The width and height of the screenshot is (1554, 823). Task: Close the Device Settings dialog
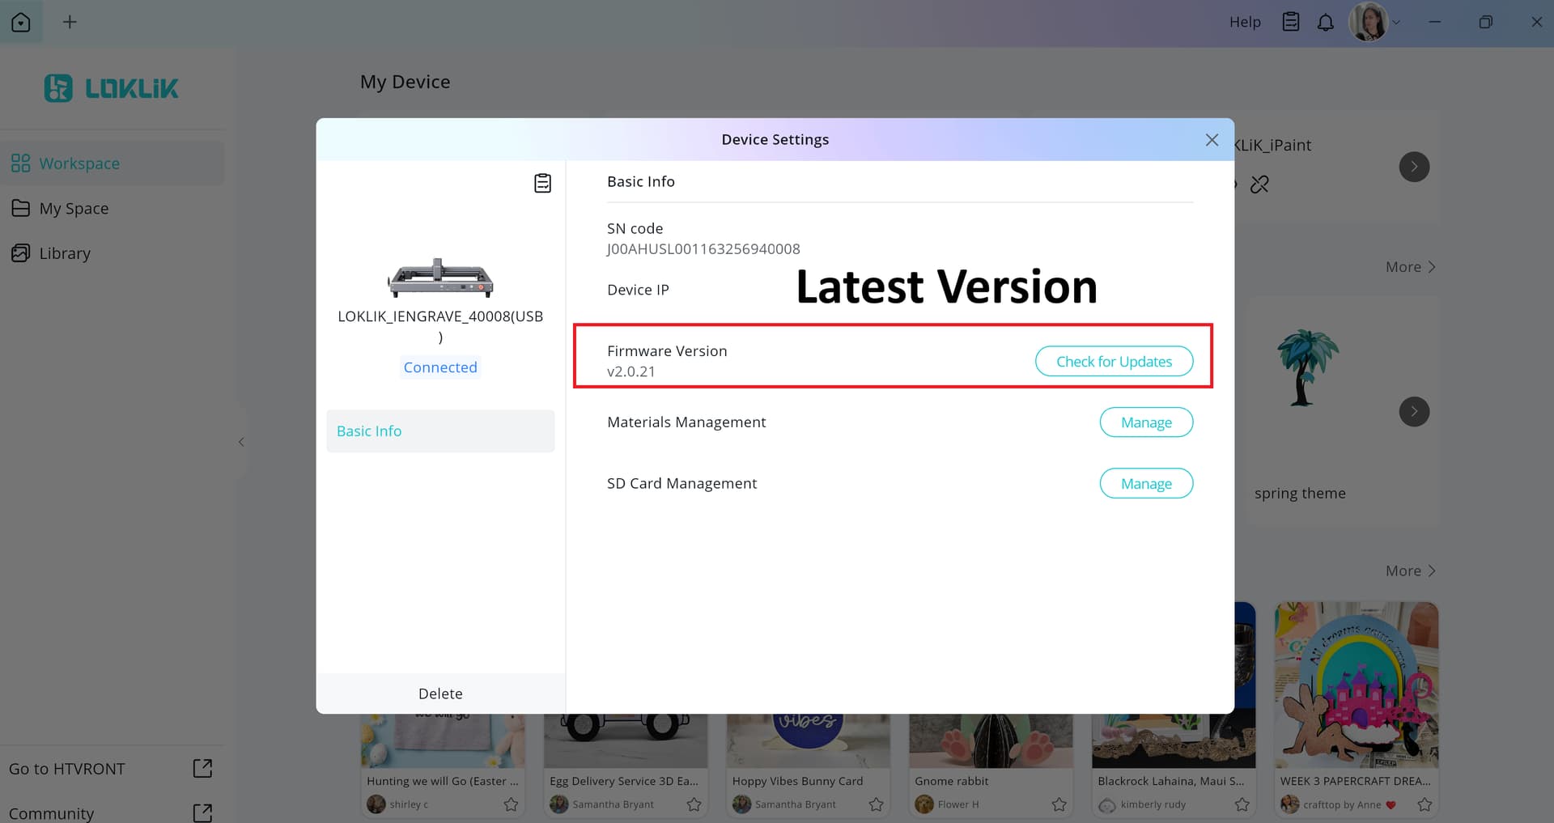1212,140
